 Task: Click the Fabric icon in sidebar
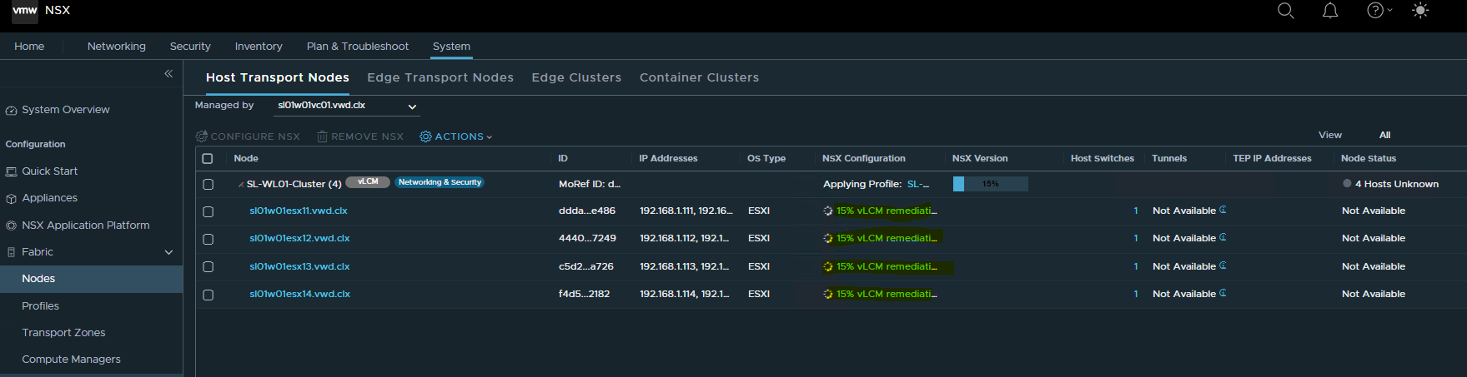(x=11, y=252)
